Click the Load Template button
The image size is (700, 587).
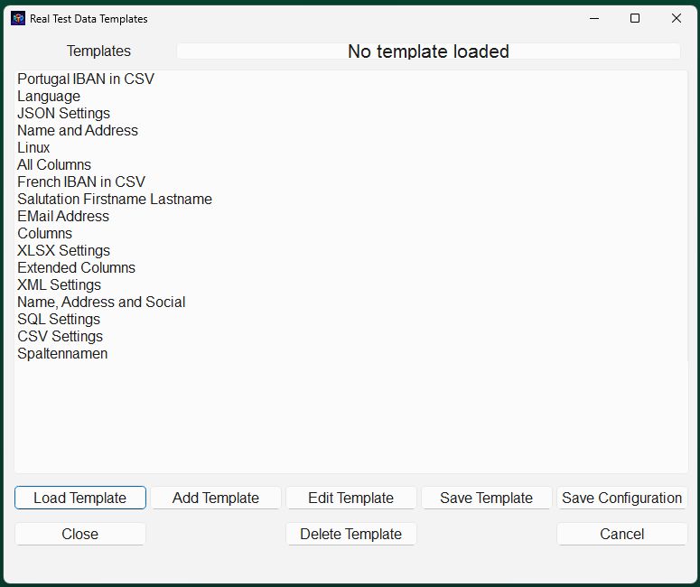(x=80, y=498)
